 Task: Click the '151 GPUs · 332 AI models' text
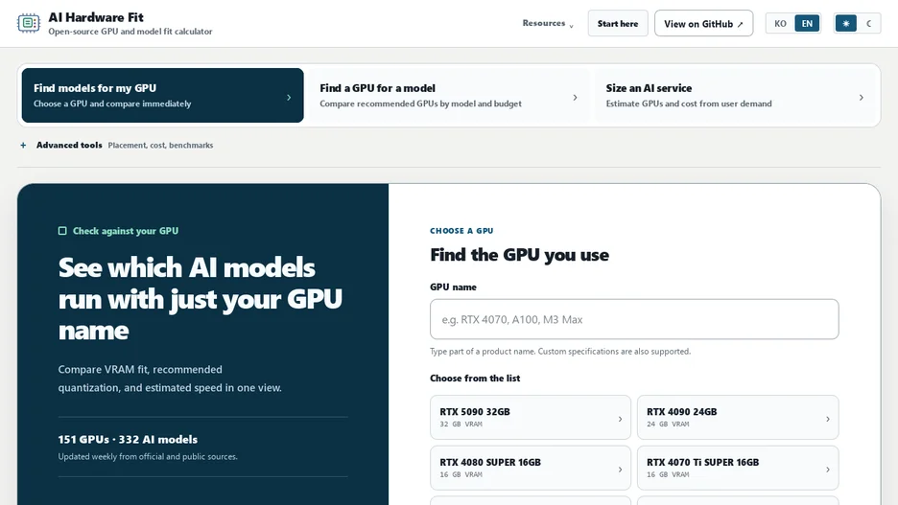[128, 439]
